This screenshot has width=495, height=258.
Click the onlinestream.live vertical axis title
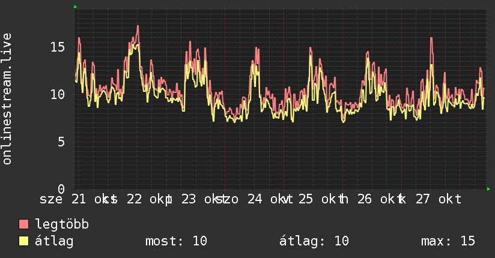(x=7, y=99)
